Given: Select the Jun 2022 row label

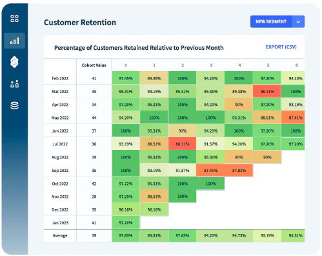Looking at the screenshot, I should point(60,131).
